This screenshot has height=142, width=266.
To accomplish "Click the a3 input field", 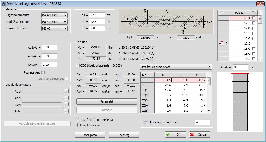I will coord(97,28).
